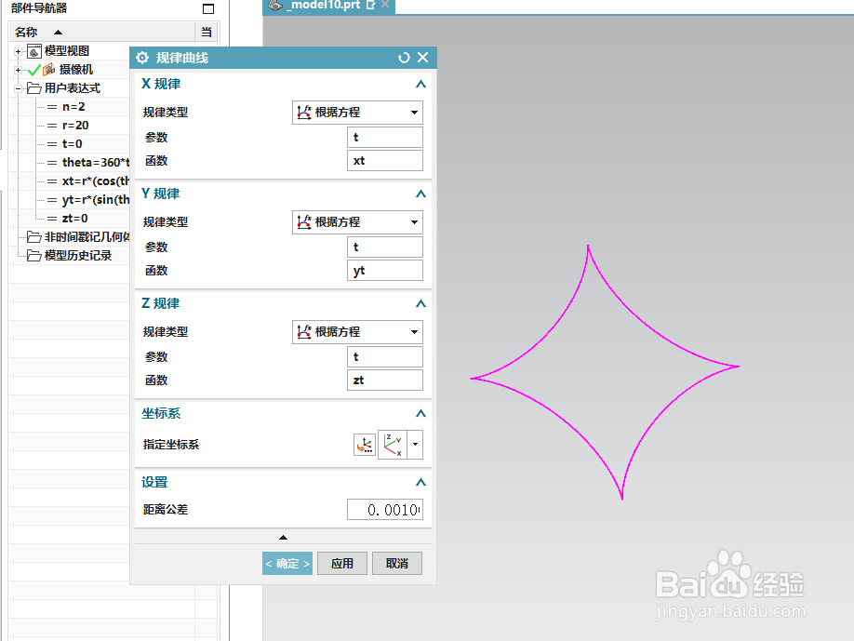Click the gear icon on the dialog title bar
Viewport: 854px width, 641px height.
point(142,57)
